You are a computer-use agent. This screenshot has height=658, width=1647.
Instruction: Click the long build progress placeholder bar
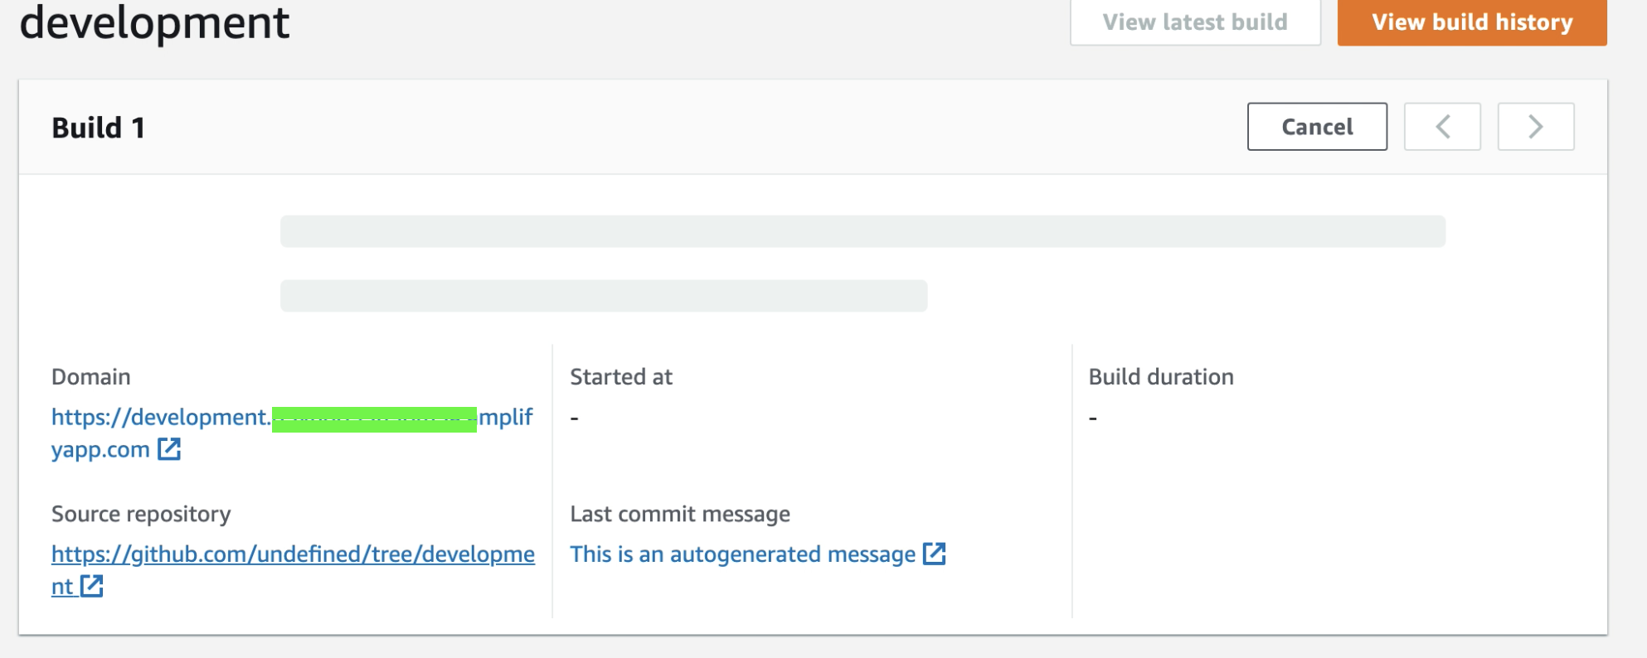[862, 231]
